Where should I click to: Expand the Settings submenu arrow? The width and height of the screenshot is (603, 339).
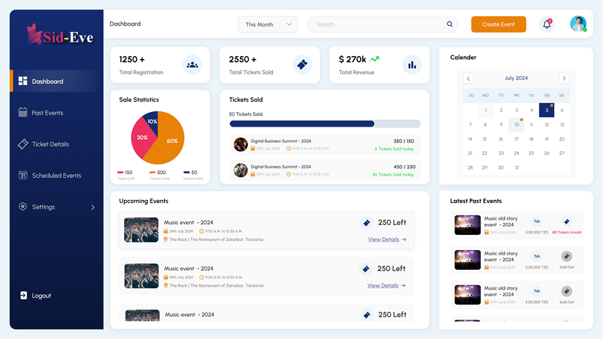coord(93,207)
